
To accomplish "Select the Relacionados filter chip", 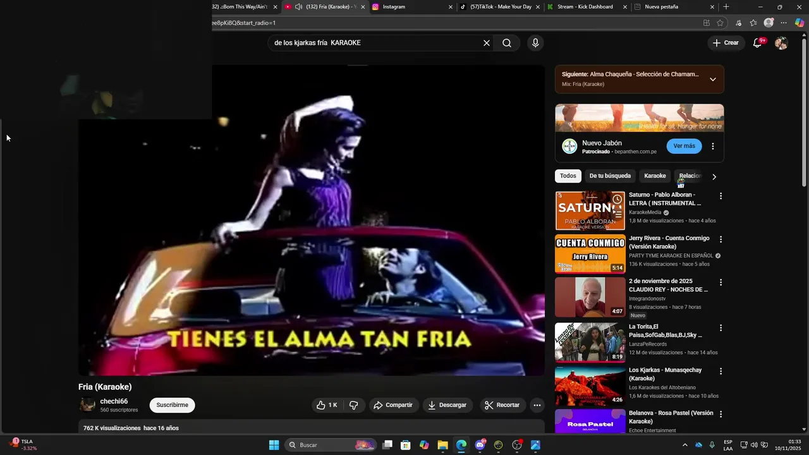I will (x=690, y=176).
